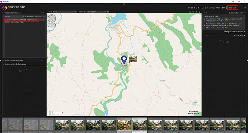Image resolution: width=248 pixels, height=133 pixels.
Task: Open the 'vista todas' dropdown
Action: pos(65,12)
